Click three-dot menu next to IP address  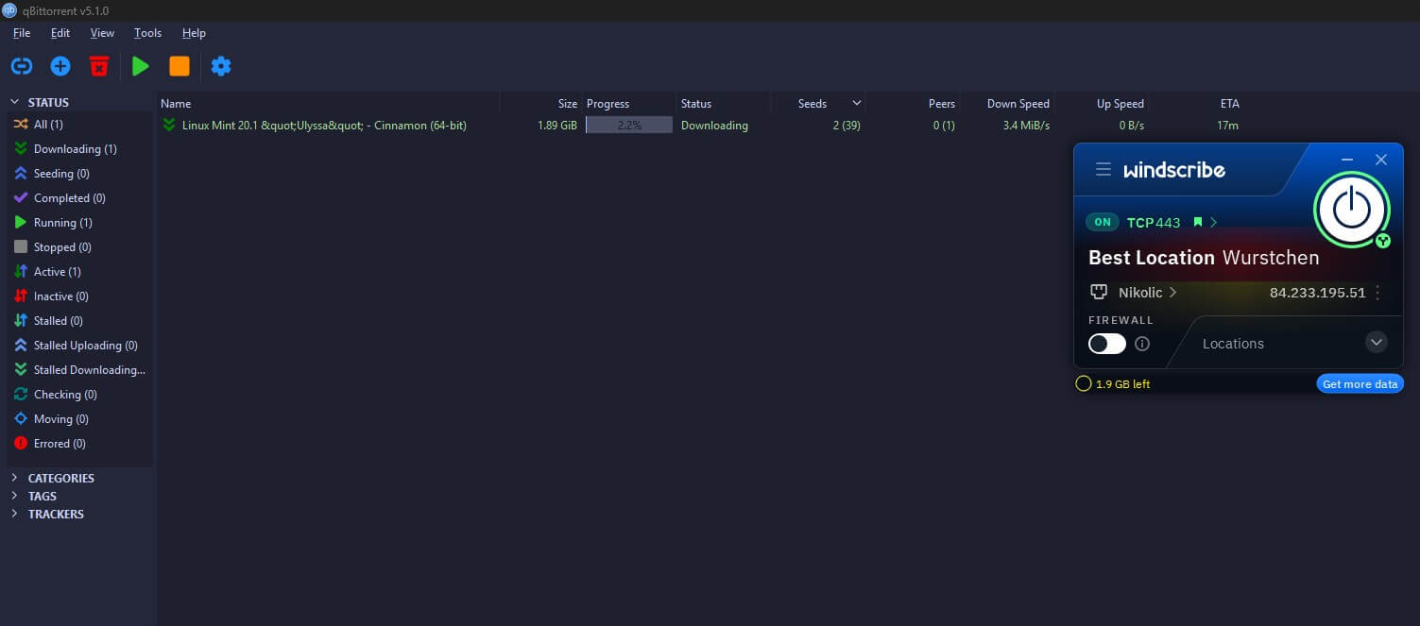(1377, 293)
